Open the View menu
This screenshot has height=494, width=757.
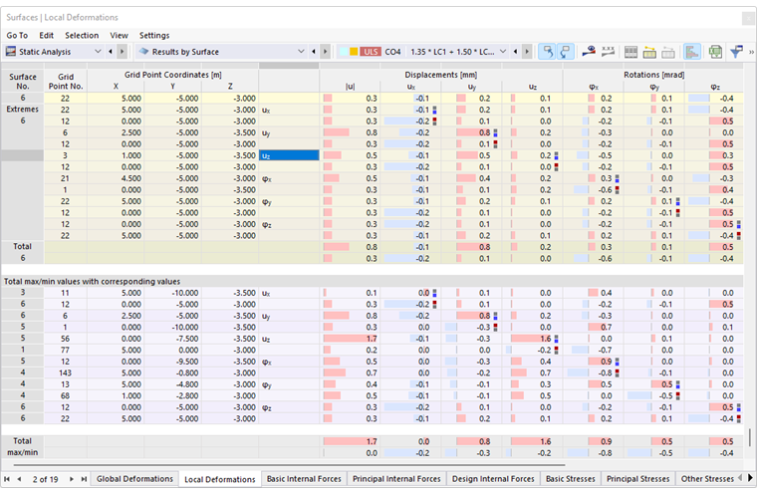point(119,35)
